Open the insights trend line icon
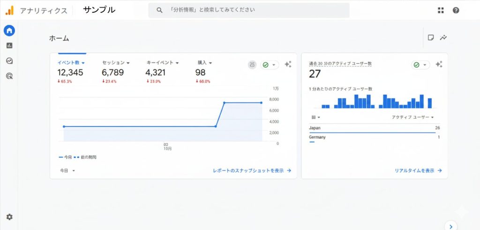 click(x=443, y=38)
